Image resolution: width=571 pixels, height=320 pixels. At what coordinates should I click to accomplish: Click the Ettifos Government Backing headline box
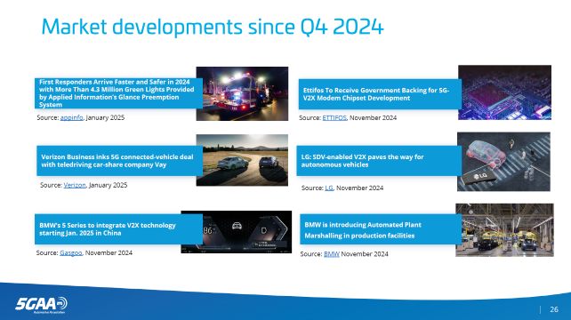[x=380, y=94]
